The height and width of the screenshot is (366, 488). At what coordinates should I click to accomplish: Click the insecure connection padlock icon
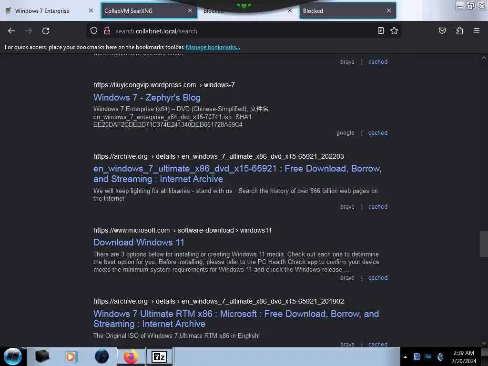[x=107, y=30]
